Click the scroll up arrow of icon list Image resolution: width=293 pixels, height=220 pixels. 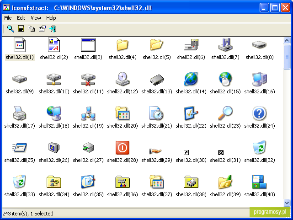coord(287,40)
